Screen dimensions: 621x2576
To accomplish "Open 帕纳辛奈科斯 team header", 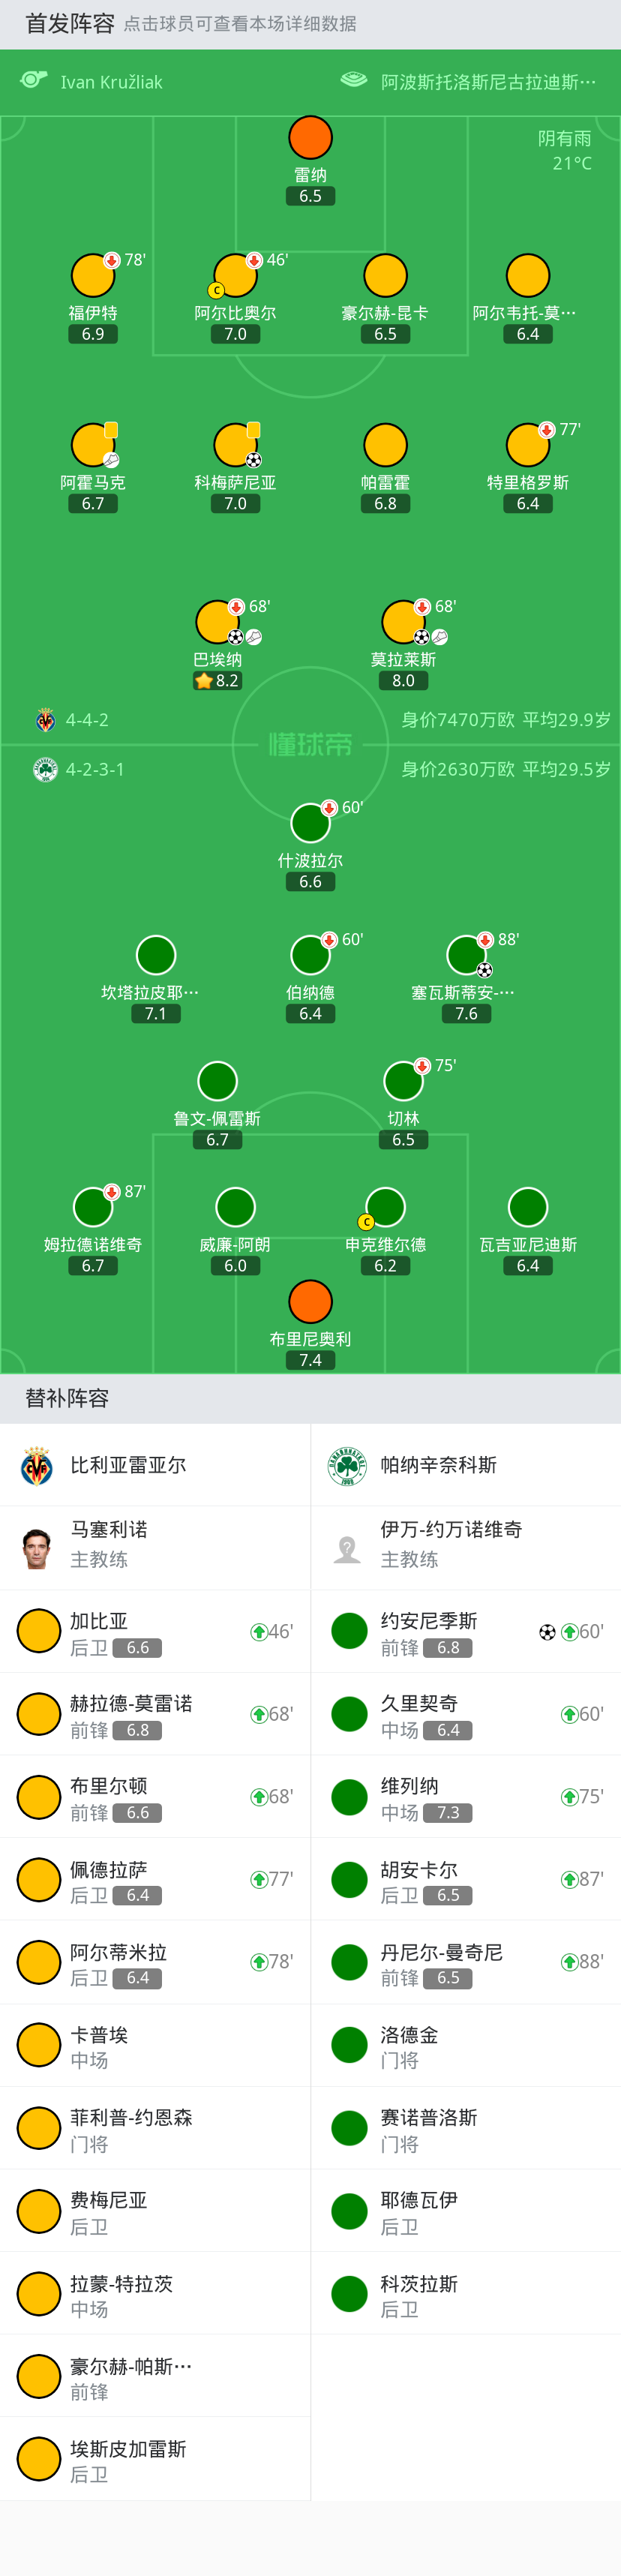I will pyautogui.click(x=465, y=1465).
